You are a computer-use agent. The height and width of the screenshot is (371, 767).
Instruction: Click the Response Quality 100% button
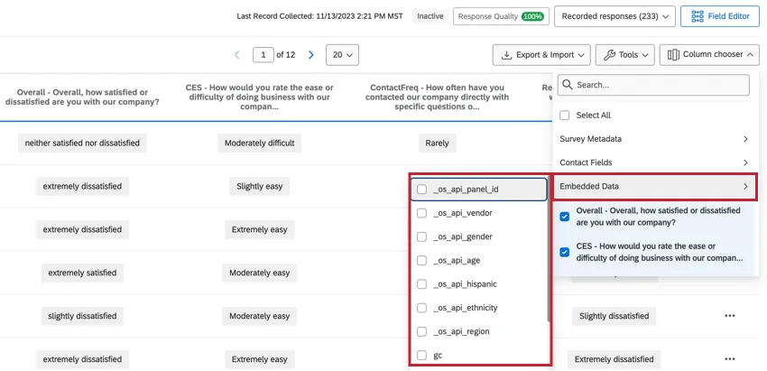(501, 16)
